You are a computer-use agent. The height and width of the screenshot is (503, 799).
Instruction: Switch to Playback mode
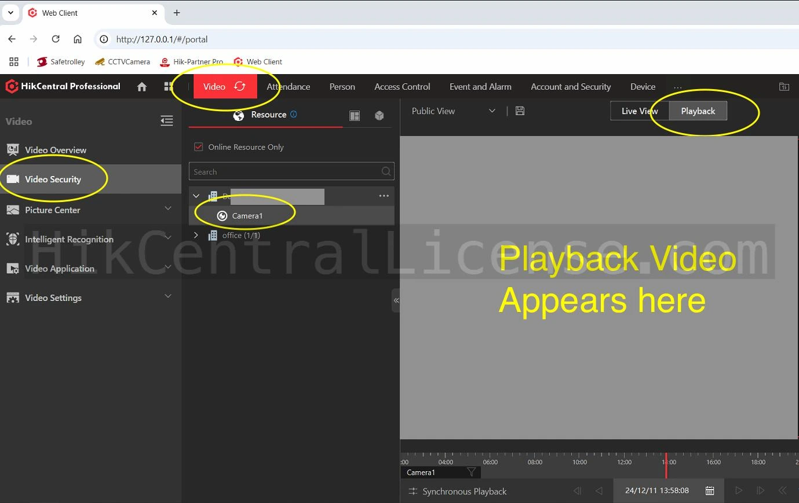[x=698, y=111]
